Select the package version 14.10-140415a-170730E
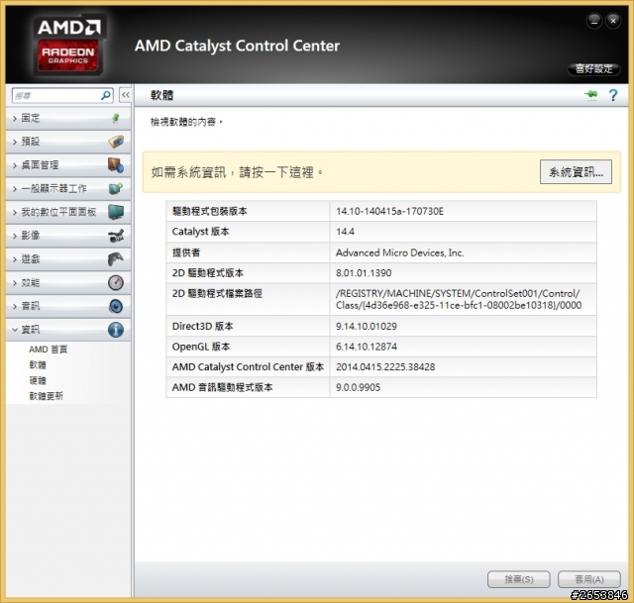Viewport: 634px width, 603px height. (x=389, y=211)
